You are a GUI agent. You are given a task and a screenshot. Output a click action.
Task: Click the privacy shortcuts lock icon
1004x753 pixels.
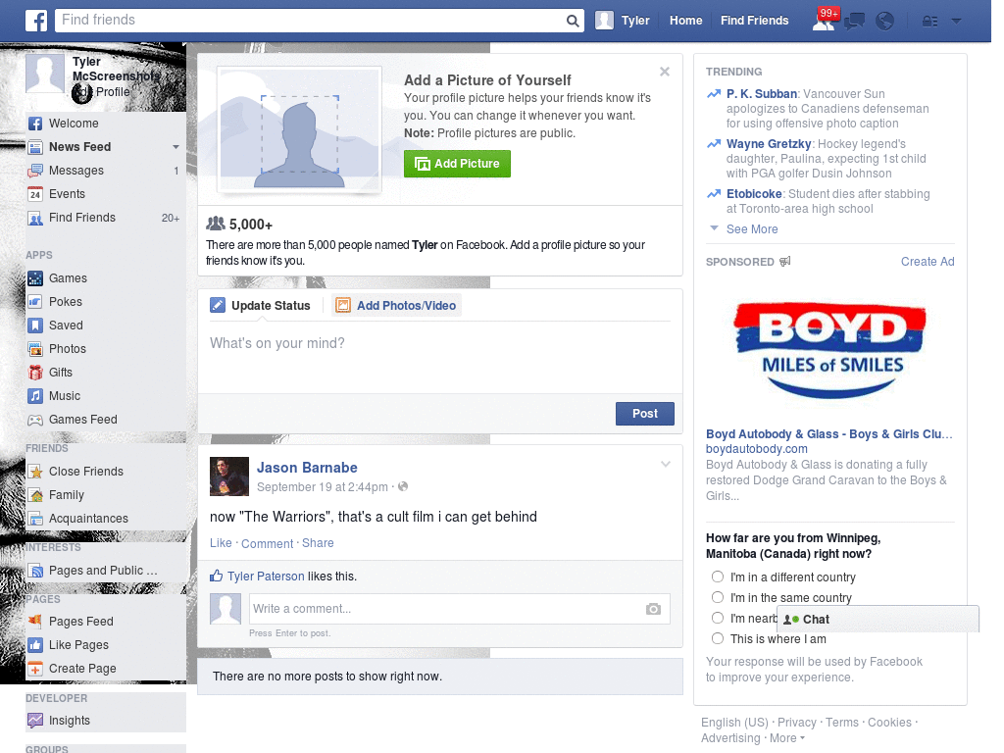pos(929,22)
